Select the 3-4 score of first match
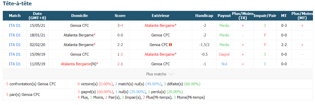This screenshot has height=105, width=315. pos(120,26)
